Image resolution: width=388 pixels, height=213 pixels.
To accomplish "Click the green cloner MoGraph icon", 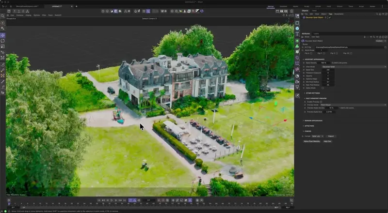I will point(297,46).
